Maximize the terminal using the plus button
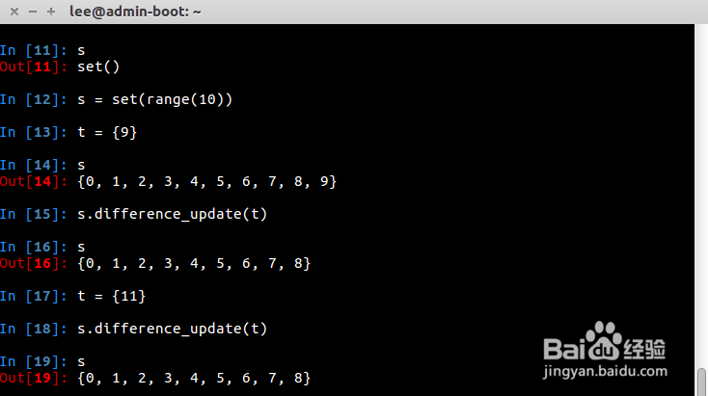The image size is (708, 396). click(x=51, y=12)
